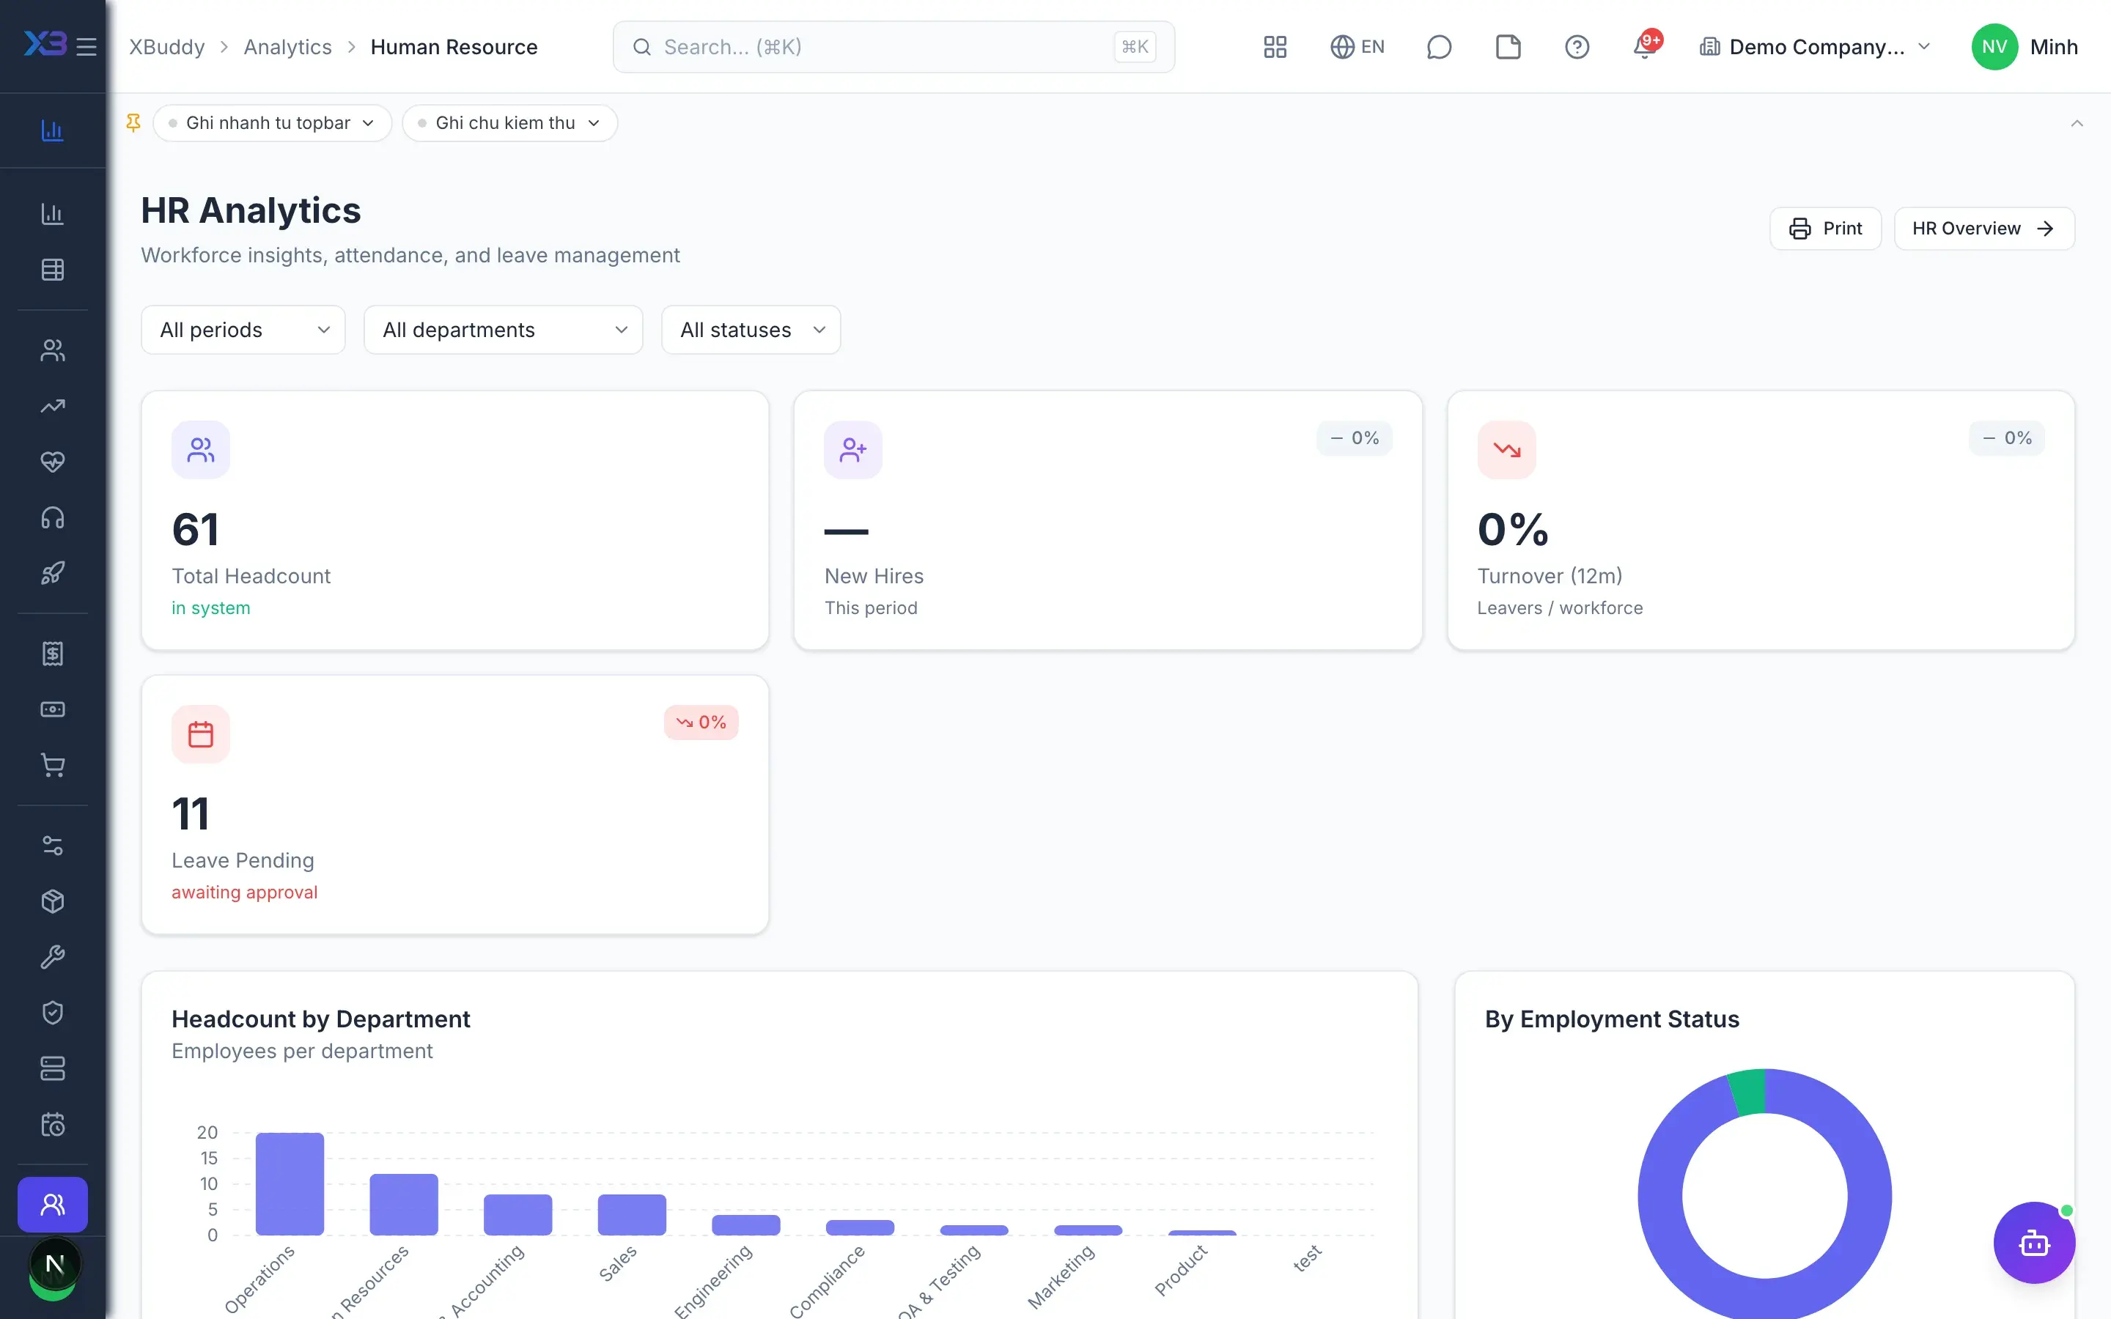Open the trending line chart icon in sidebar
This screenshot has width=2111, height=1319.
[52, 406]
